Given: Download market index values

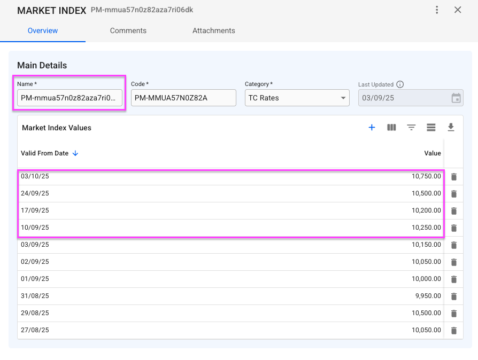Looking at the screenshot, I should 451,128.
